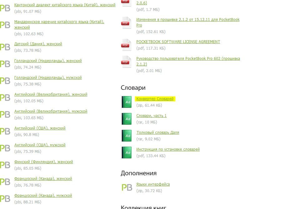Click file size text (pbi, 102.63 МБ)
The image size is (300, 209).
tap(29, 34)
